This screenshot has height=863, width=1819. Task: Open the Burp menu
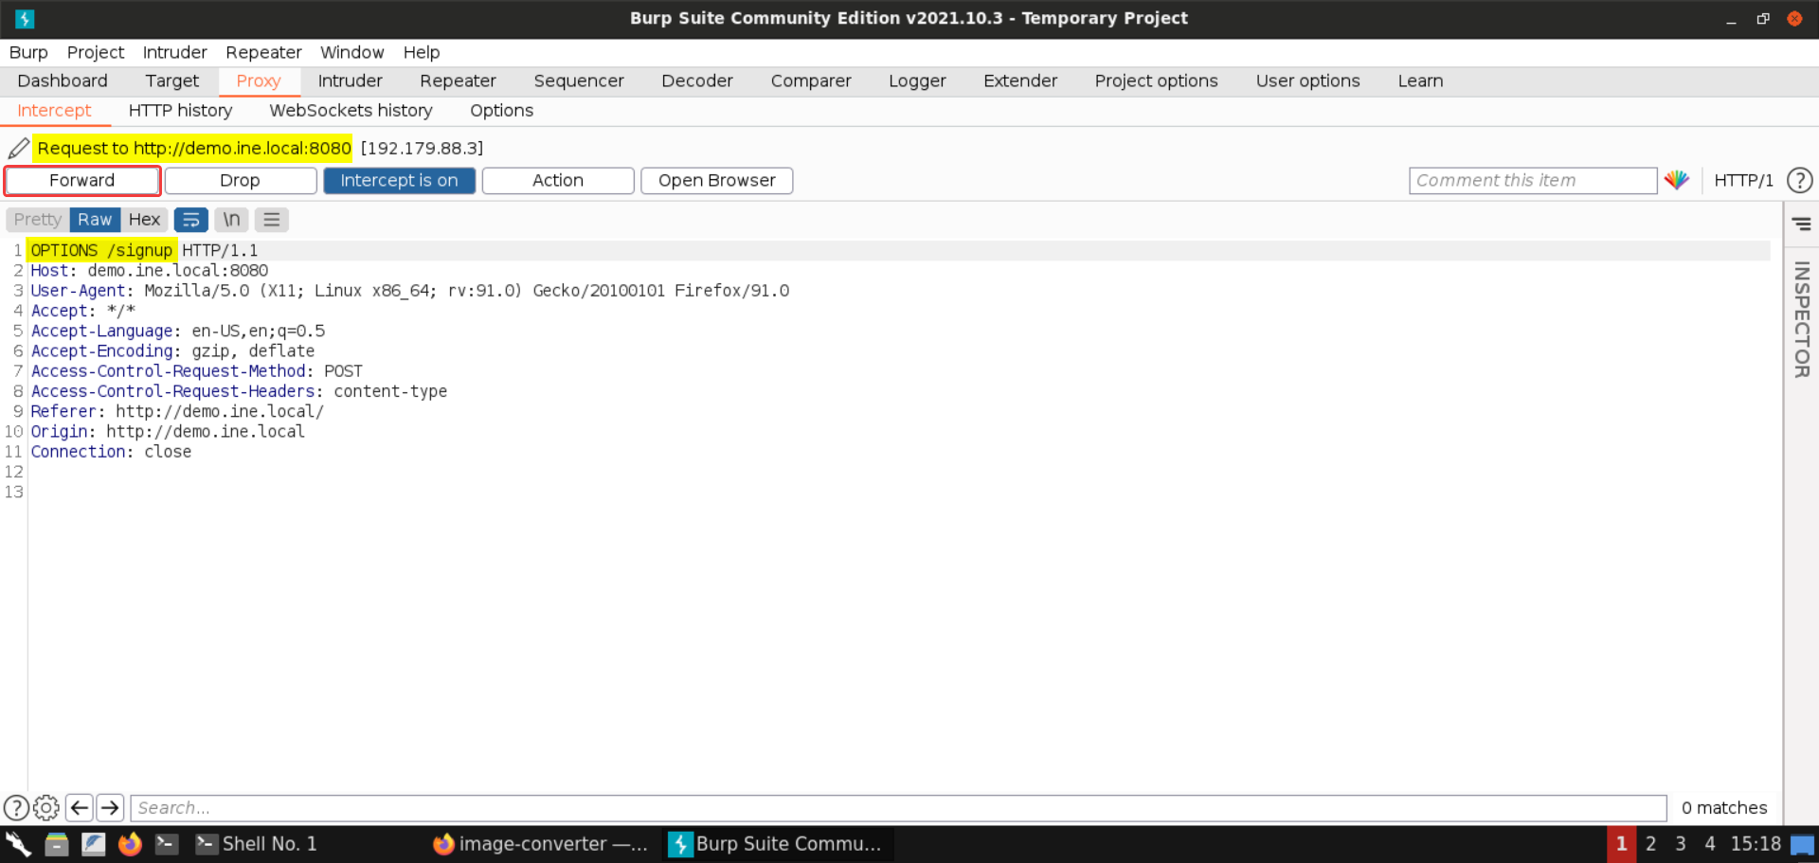click(x=28, y=52)
